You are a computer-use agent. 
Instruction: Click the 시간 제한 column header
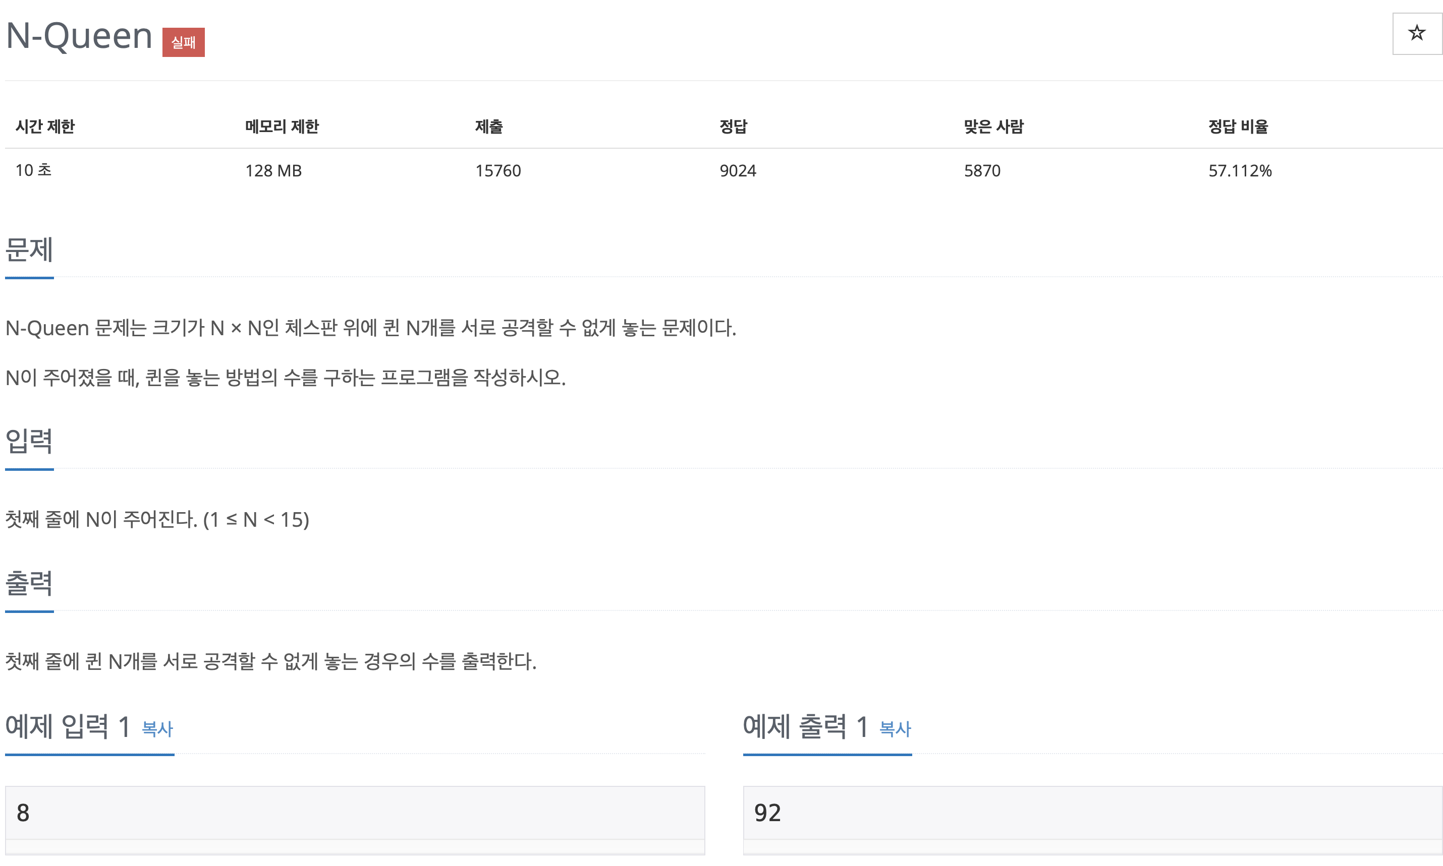[45, 127]
